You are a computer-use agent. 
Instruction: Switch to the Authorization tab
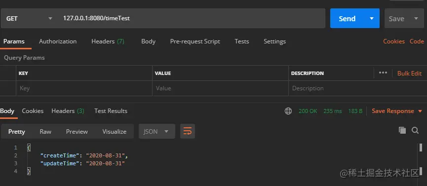click(x=58, y=41)
